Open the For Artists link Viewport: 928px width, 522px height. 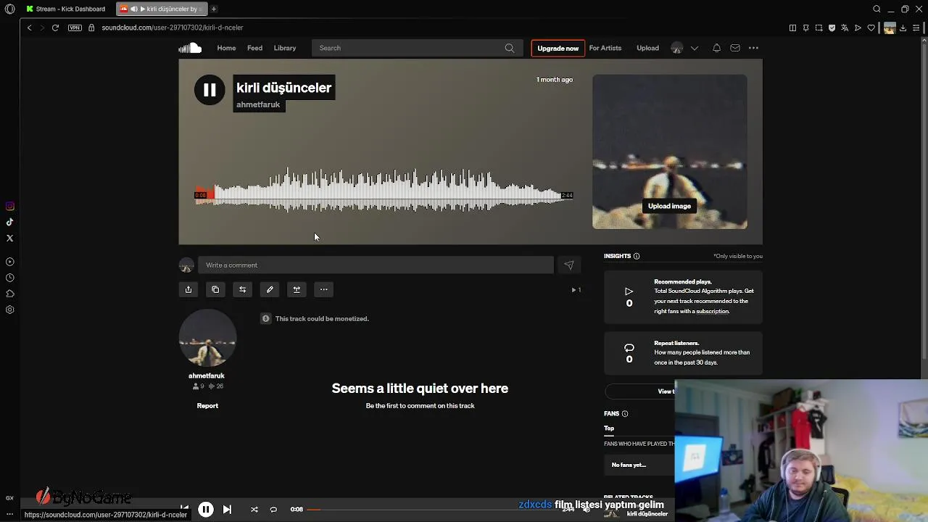click(605, 48)
